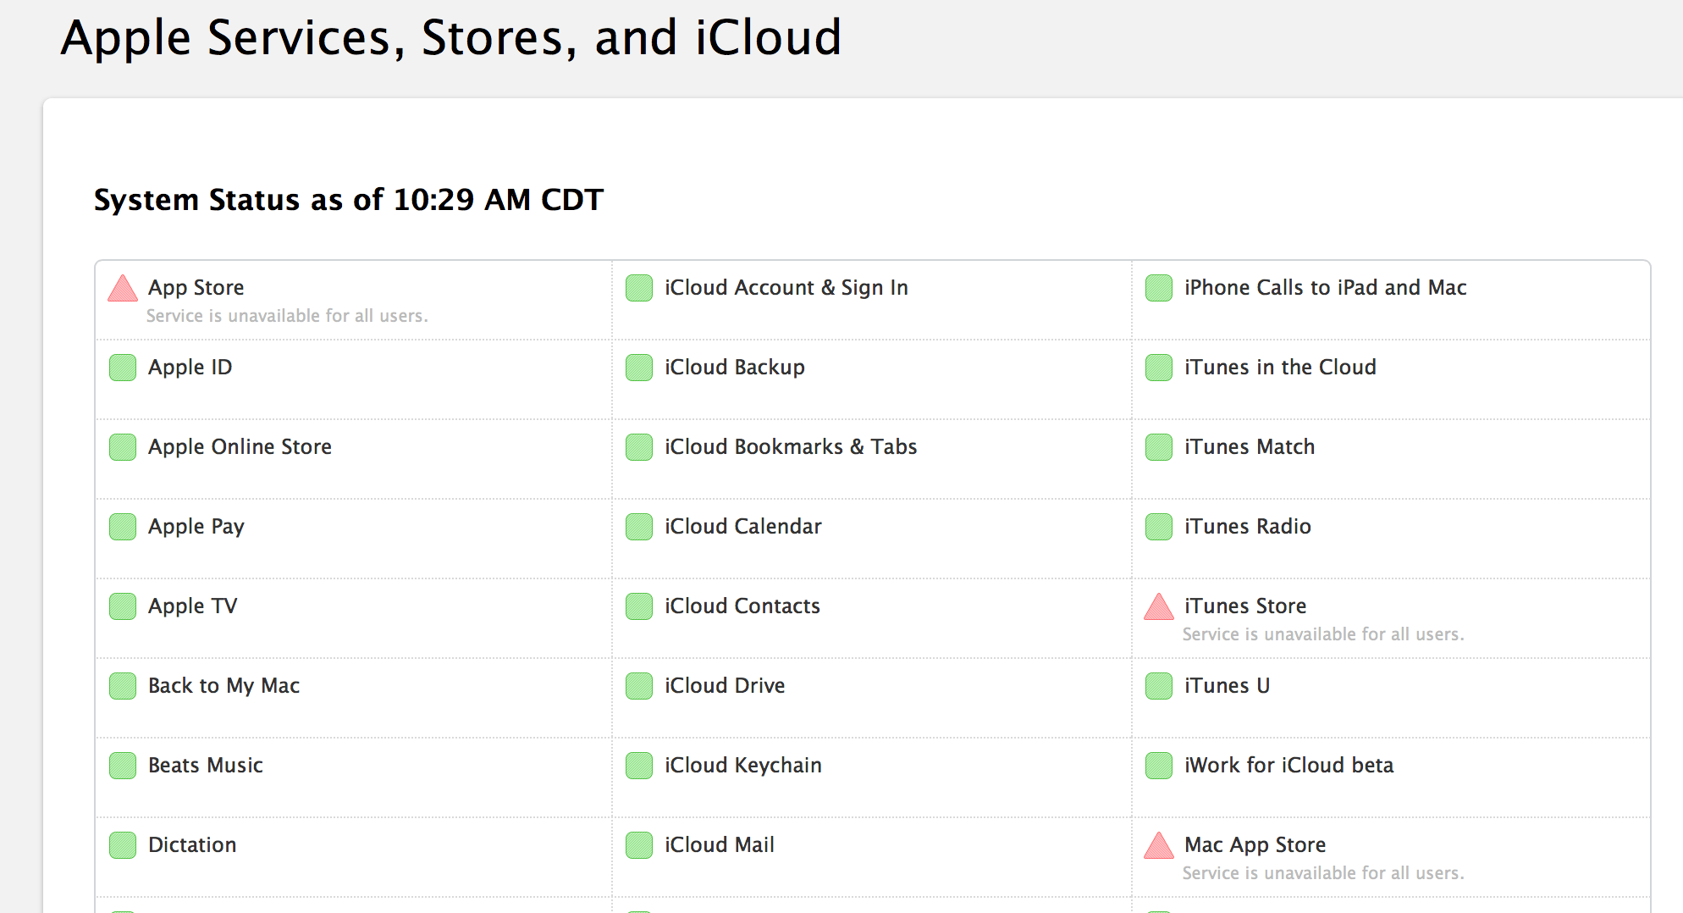The image size is (1683, 913).
Task: Click the green status icon for Beats Music
Action: pos(123,766)
